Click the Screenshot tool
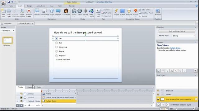This screenshot has width=199, height=111. tap(44, 13)
